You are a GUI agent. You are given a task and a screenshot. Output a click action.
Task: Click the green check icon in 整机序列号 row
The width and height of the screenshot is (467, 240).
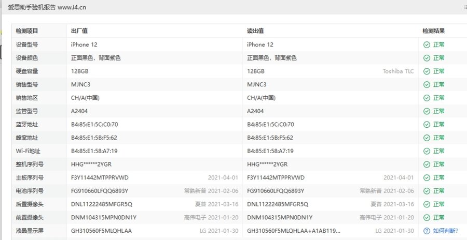[x=427, y=164]
